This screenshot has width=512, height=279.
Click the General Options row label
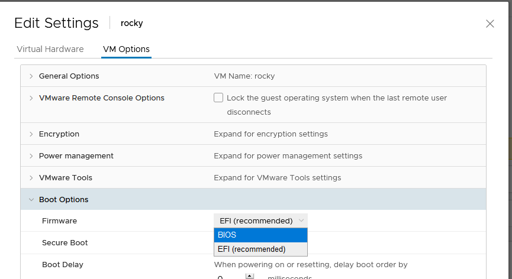click(x=69, y=76)
